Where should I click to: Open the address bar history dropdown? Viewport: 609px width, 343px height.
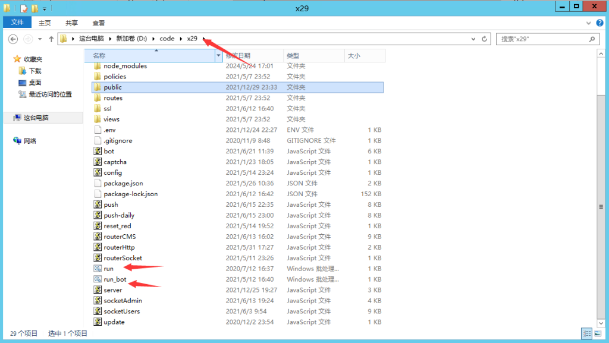[x=474, y=39]
